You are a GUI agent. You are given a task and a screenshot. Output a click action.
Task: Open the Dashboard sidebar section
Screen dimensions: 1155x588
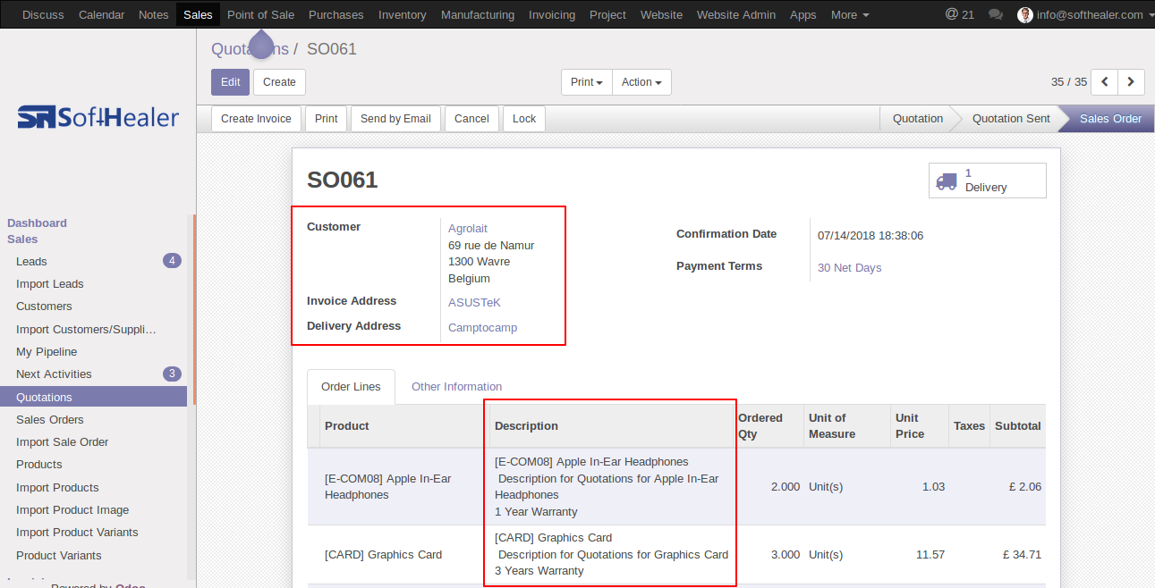(x=37, y=223)
